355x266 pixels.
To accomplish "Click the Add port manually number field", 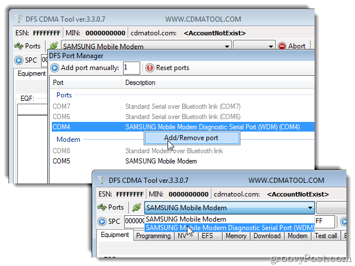I will [x=131, y=68].
